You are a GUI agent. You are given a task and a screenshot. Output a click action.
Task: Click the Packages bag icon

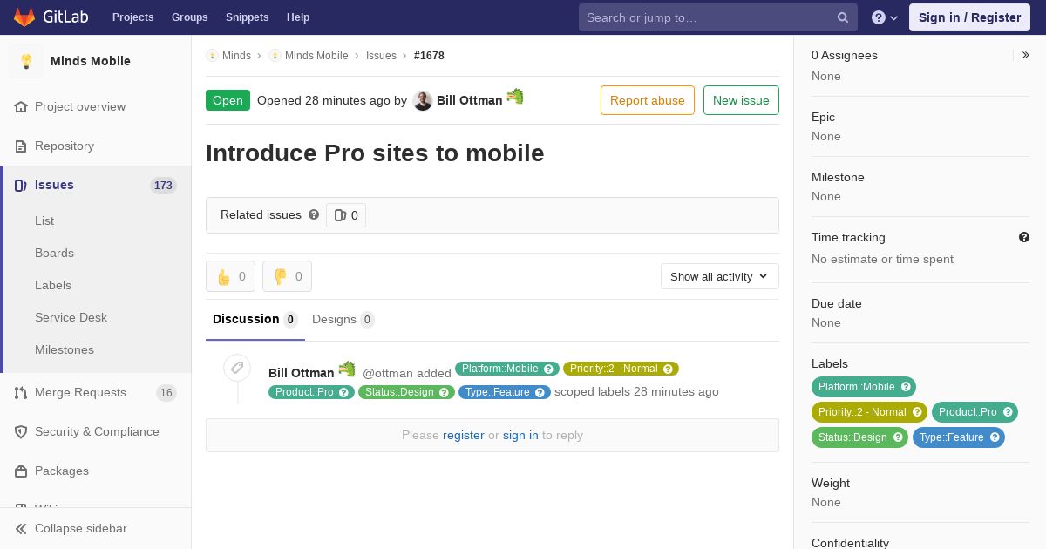(21, 471)
